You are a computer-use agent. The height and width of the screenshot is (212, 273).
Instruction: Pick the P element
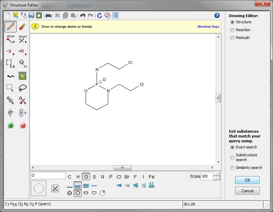111,177
